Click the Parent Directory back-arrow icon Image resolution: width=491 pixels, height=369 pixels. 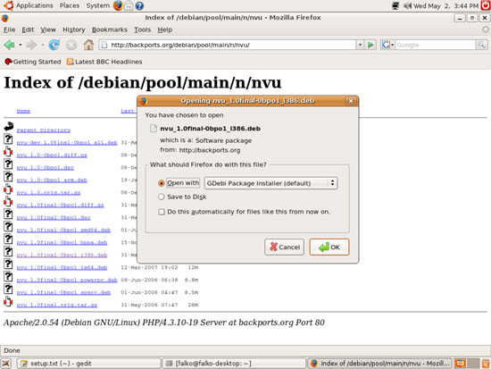[9, 127]
